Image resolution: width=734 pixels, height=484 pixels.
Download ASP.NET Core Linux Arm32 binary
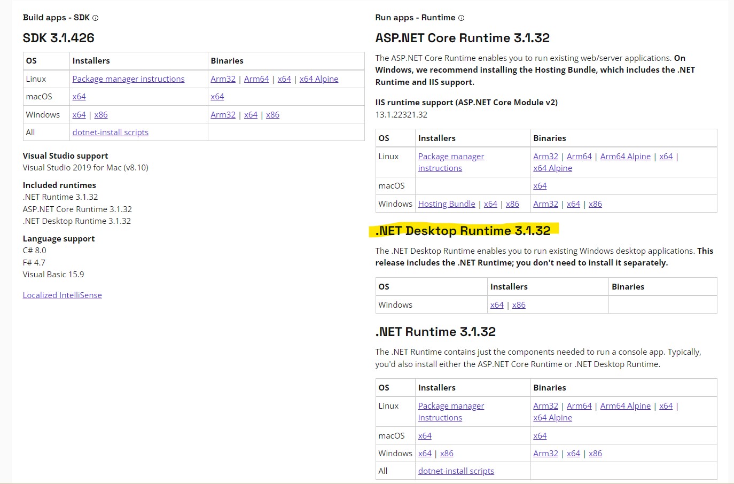[x=545, y=157]
